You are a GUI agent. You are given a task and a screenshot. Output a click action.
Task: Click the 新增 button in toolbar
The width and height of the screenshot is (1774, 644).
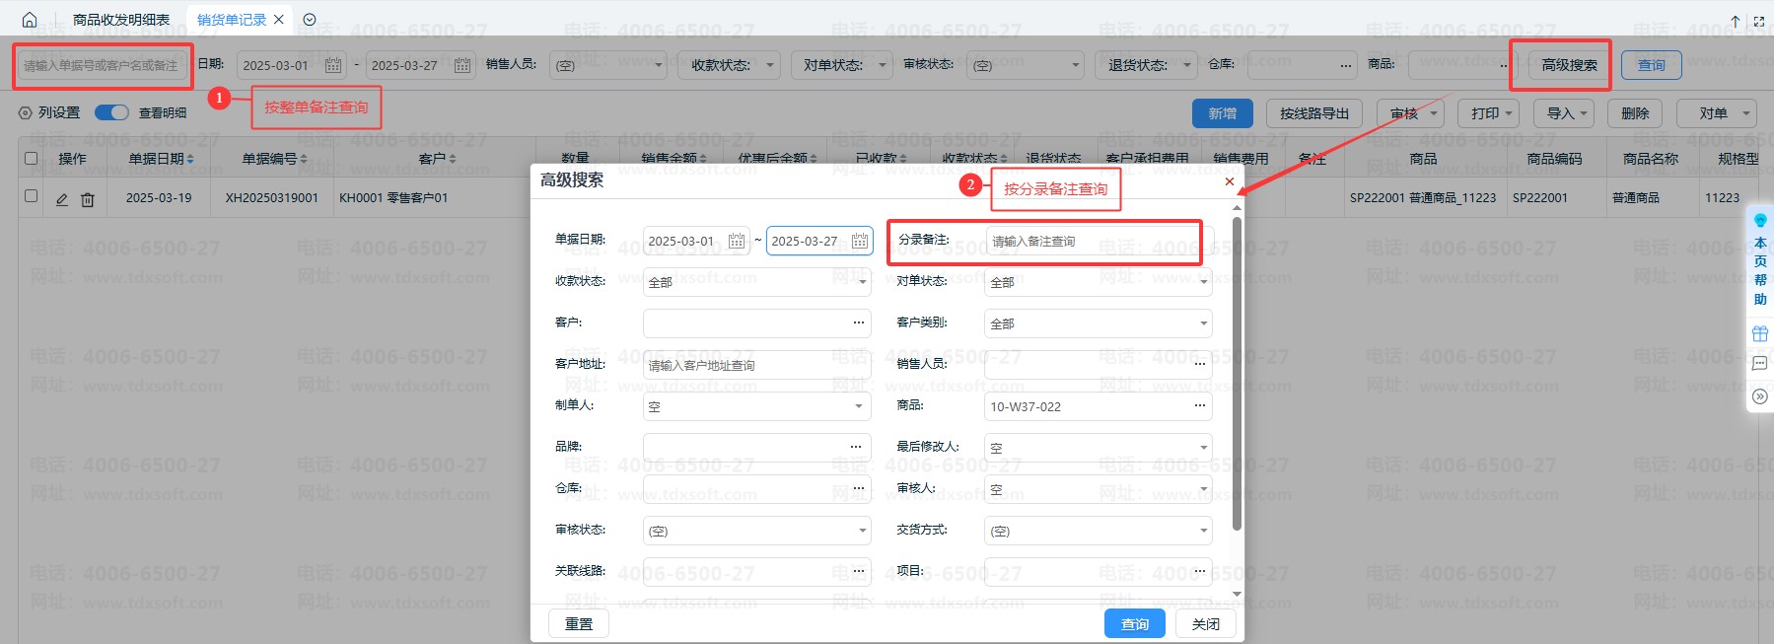[x=1222, y=113]
